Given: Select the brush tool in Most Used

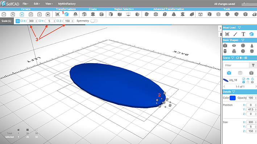Looking at the screenshot, I should point(235,34).
